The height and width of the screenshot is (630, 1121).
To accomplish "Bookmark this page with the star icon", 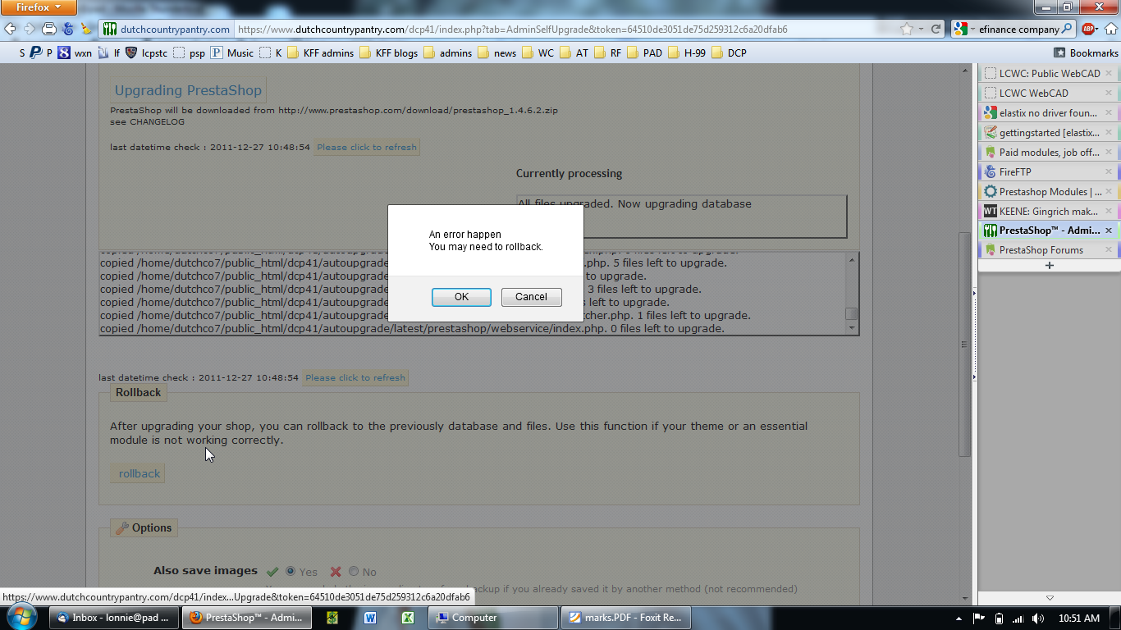I will click(x=907, y=29).
